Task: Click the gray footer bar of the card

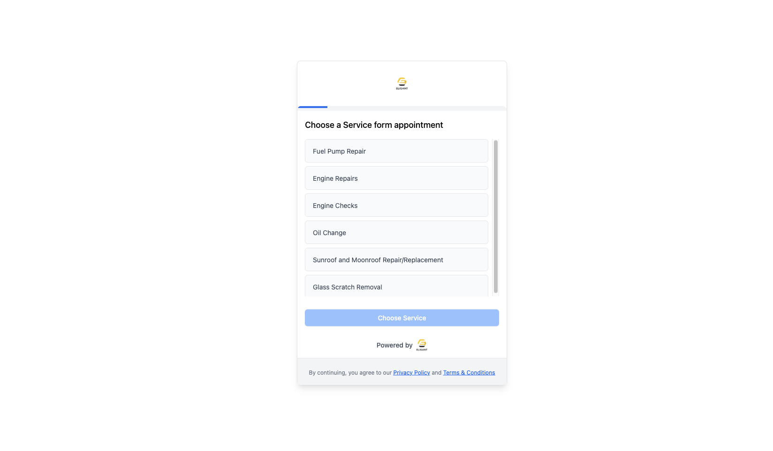Action: 402,371
